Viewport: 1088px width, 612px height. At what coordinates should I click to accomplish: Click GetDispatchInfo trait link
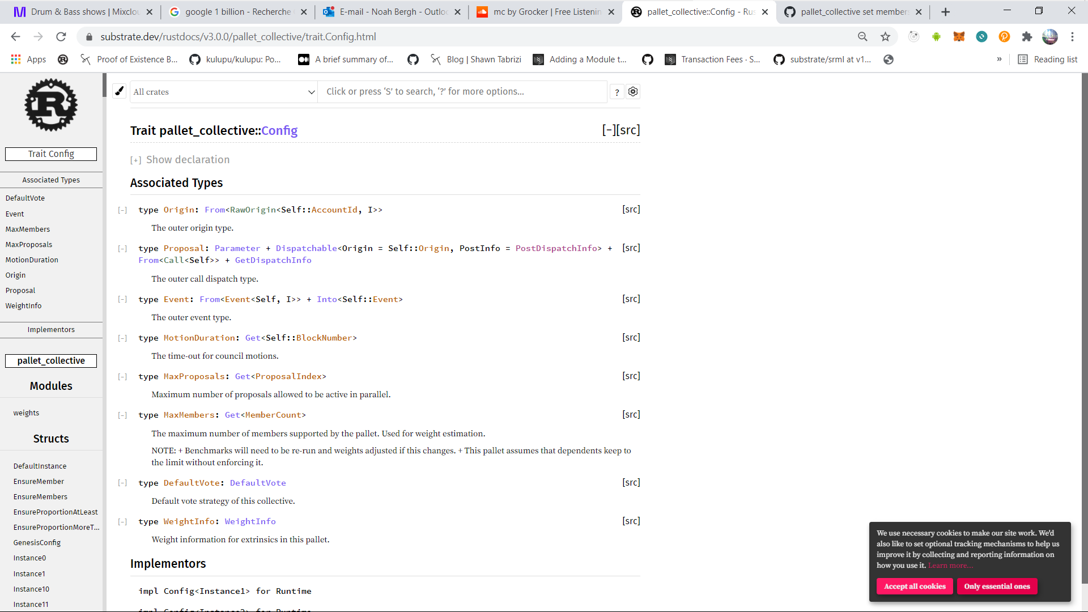pyautogui.click(x=273, y=260)
